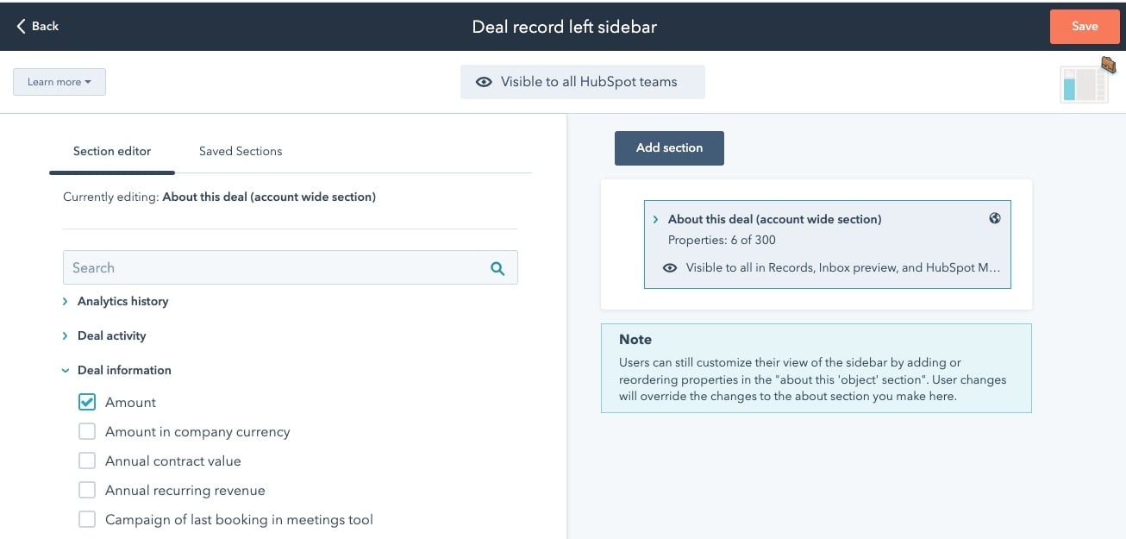1126x539 pixels.
Task: Uncheck the Amount property checkbox
Action: [x=86, y=402]
